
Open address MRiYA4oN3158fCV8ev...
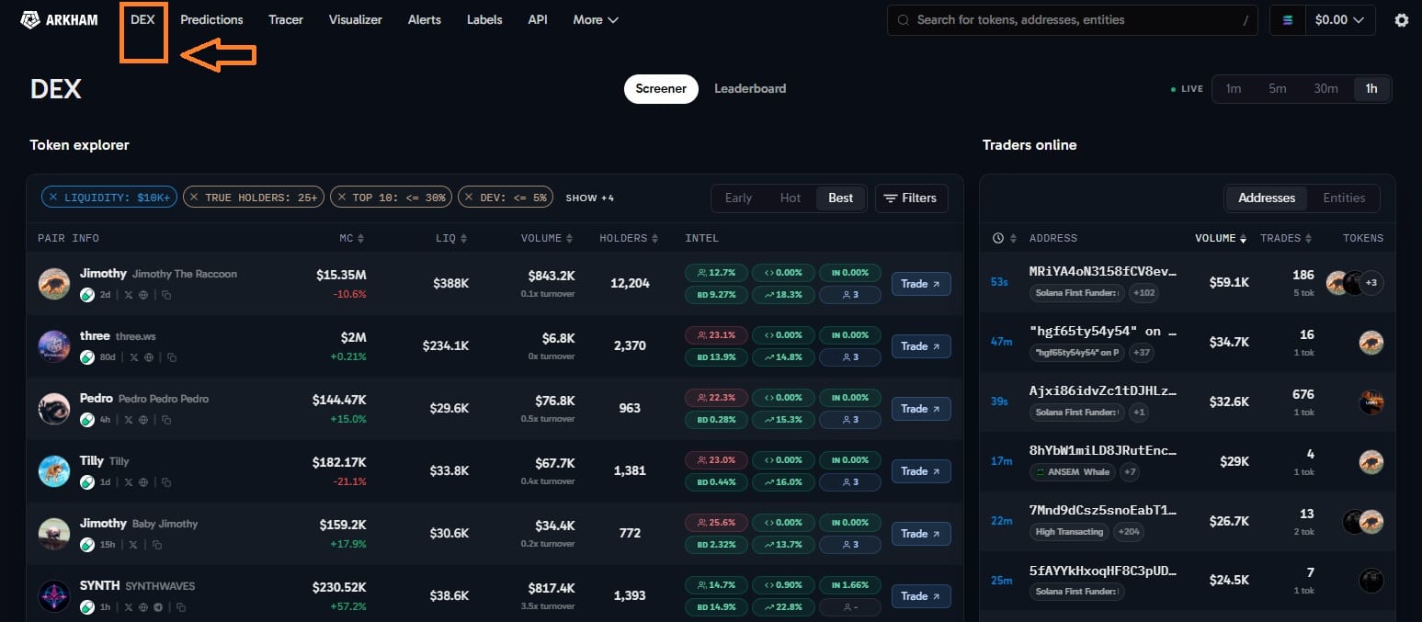(x=1103, y=272)
